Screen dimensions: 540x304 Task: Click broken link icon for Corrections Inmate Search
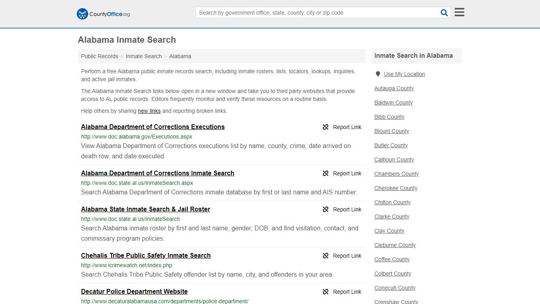coord(326,173)
